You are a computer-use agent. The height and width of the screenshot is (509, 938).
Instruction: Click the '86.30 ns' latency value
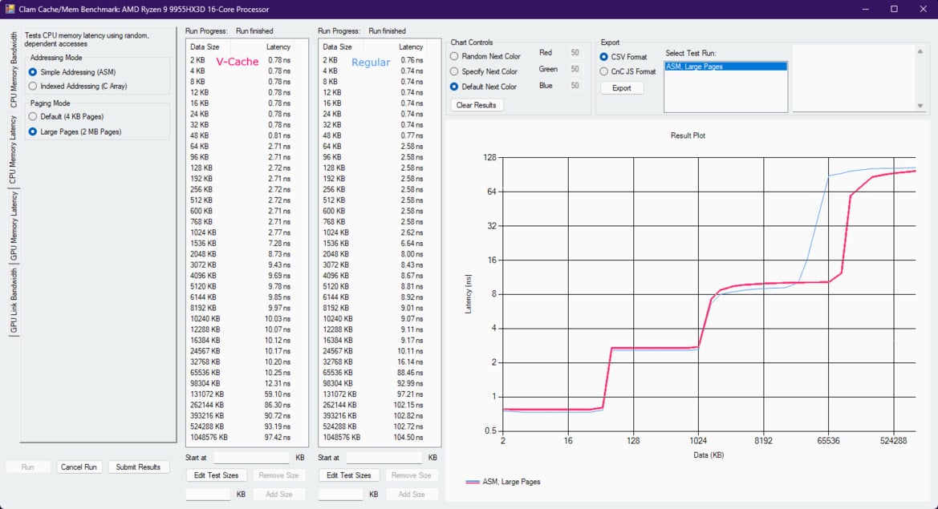point(278,405)
